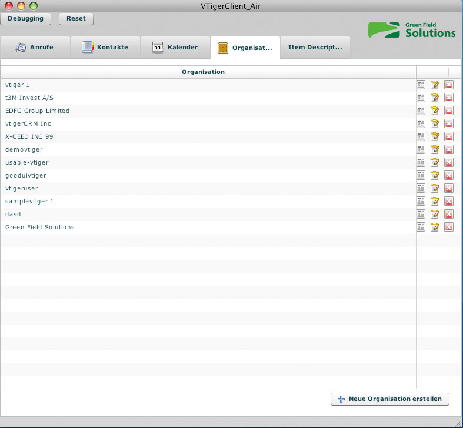The height and width of the screenshot is (428, 463).
Task: Delete the vtigeruser organisation
Action: point(449,188)
